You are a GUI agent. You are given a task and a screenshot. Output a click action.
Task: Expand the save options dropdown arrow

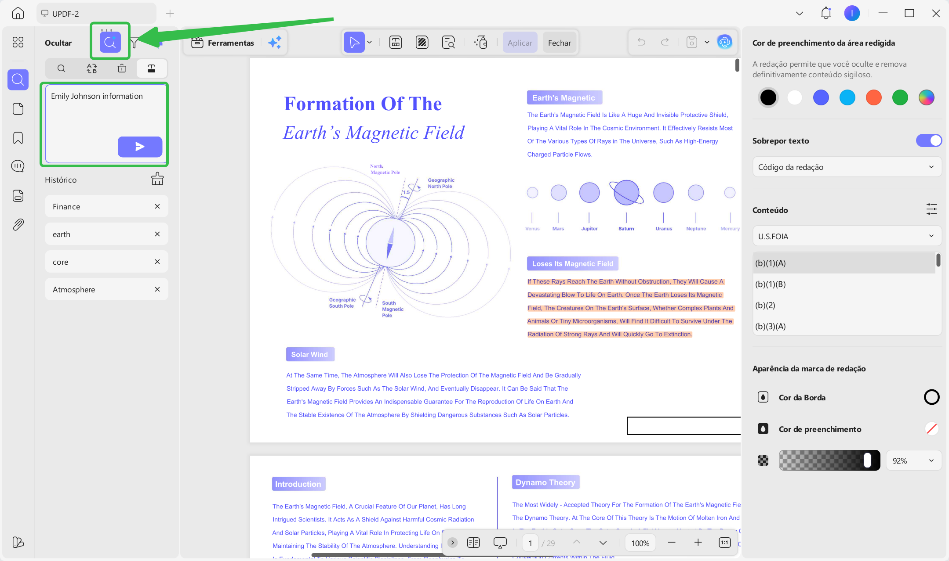click(707, 42)
